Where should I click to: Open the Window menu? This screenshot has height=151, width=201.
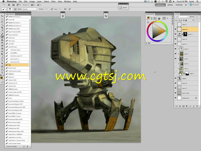67,2
